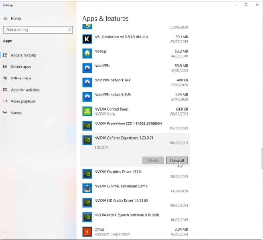
Task: Click the version text 3.23.0.74
Action: pyautogui.click(x=101, y=147)
